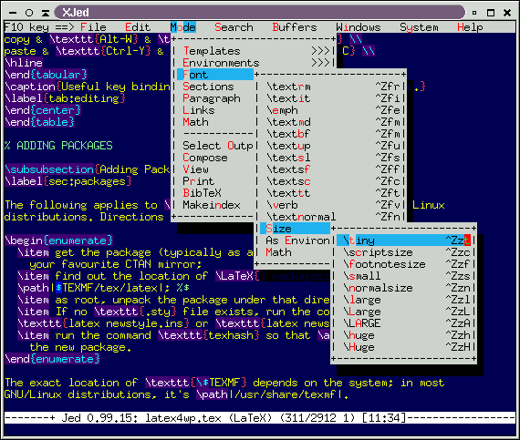Viewport: 520px width, 440px height.
Task: Open the File menu
Action: coord(93,27)
